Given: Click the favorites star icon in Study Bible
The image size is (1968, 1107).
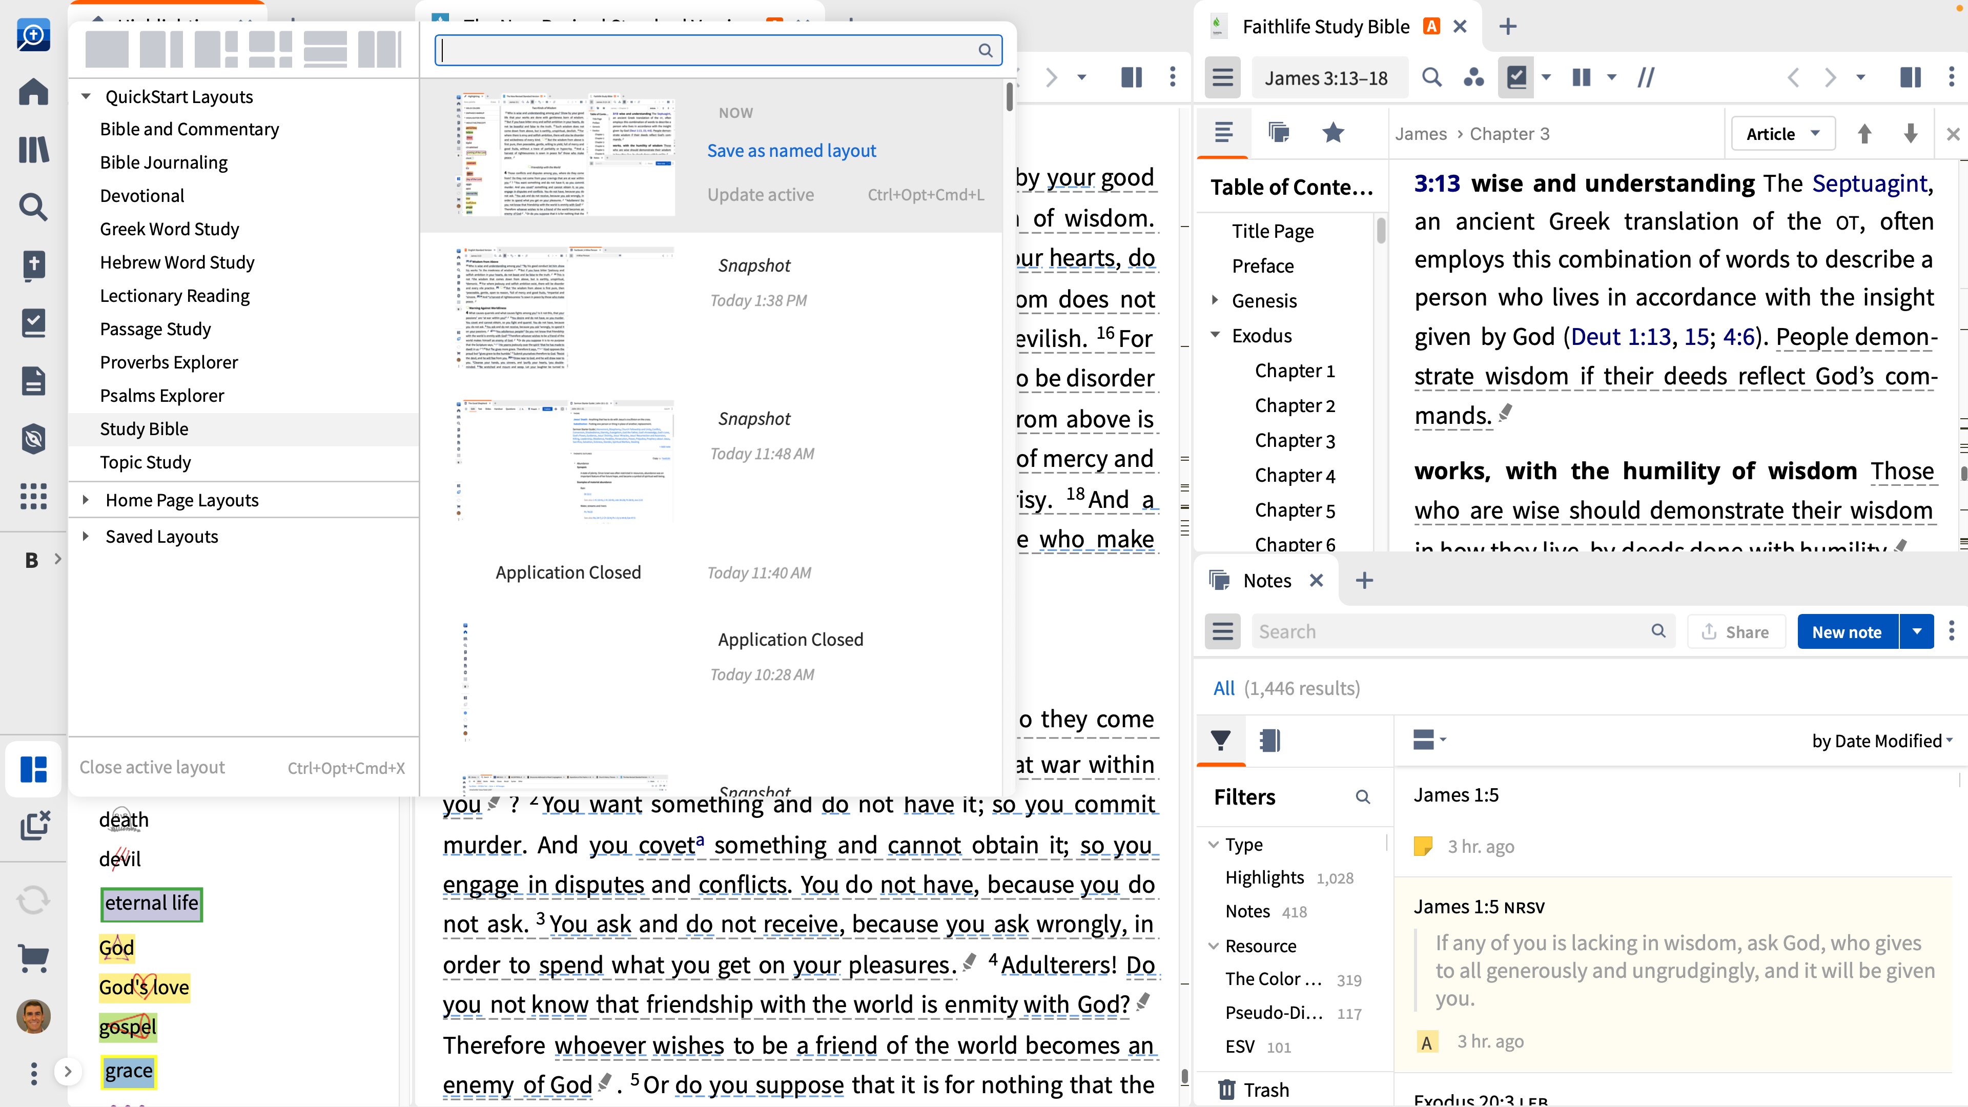Looking at the screenshot, I should click(1333, 133).
